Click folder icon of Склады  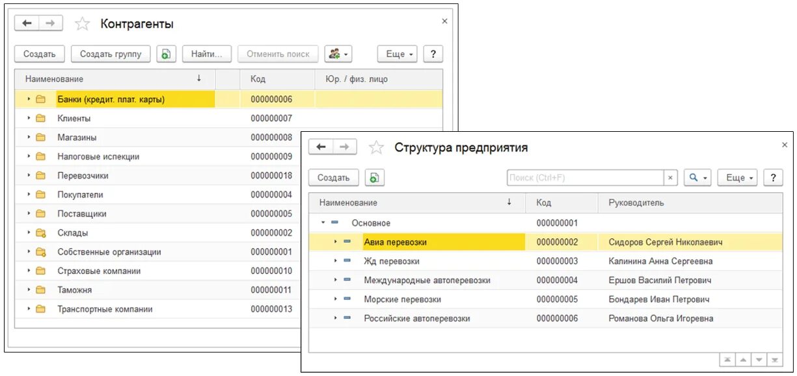(41, 232)
